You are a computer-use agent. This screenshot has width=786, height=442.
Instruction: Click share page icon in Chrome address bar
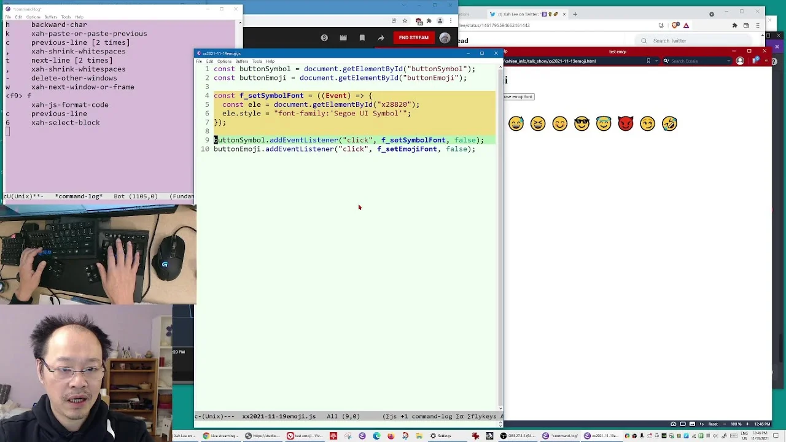pyautogui.click(x=394, y=21)
